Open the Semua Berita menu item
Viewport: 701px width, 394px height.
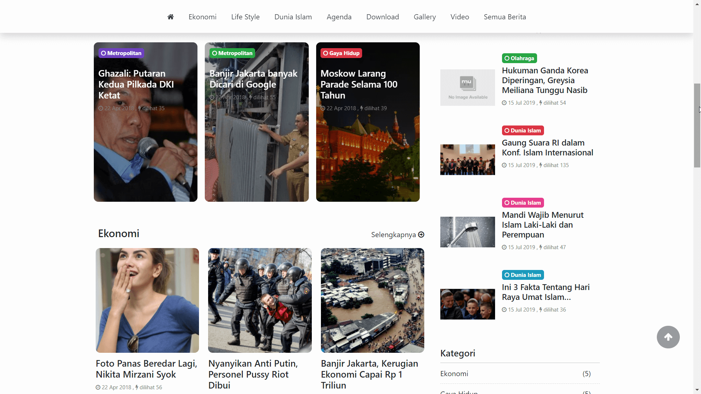point(505,17)
